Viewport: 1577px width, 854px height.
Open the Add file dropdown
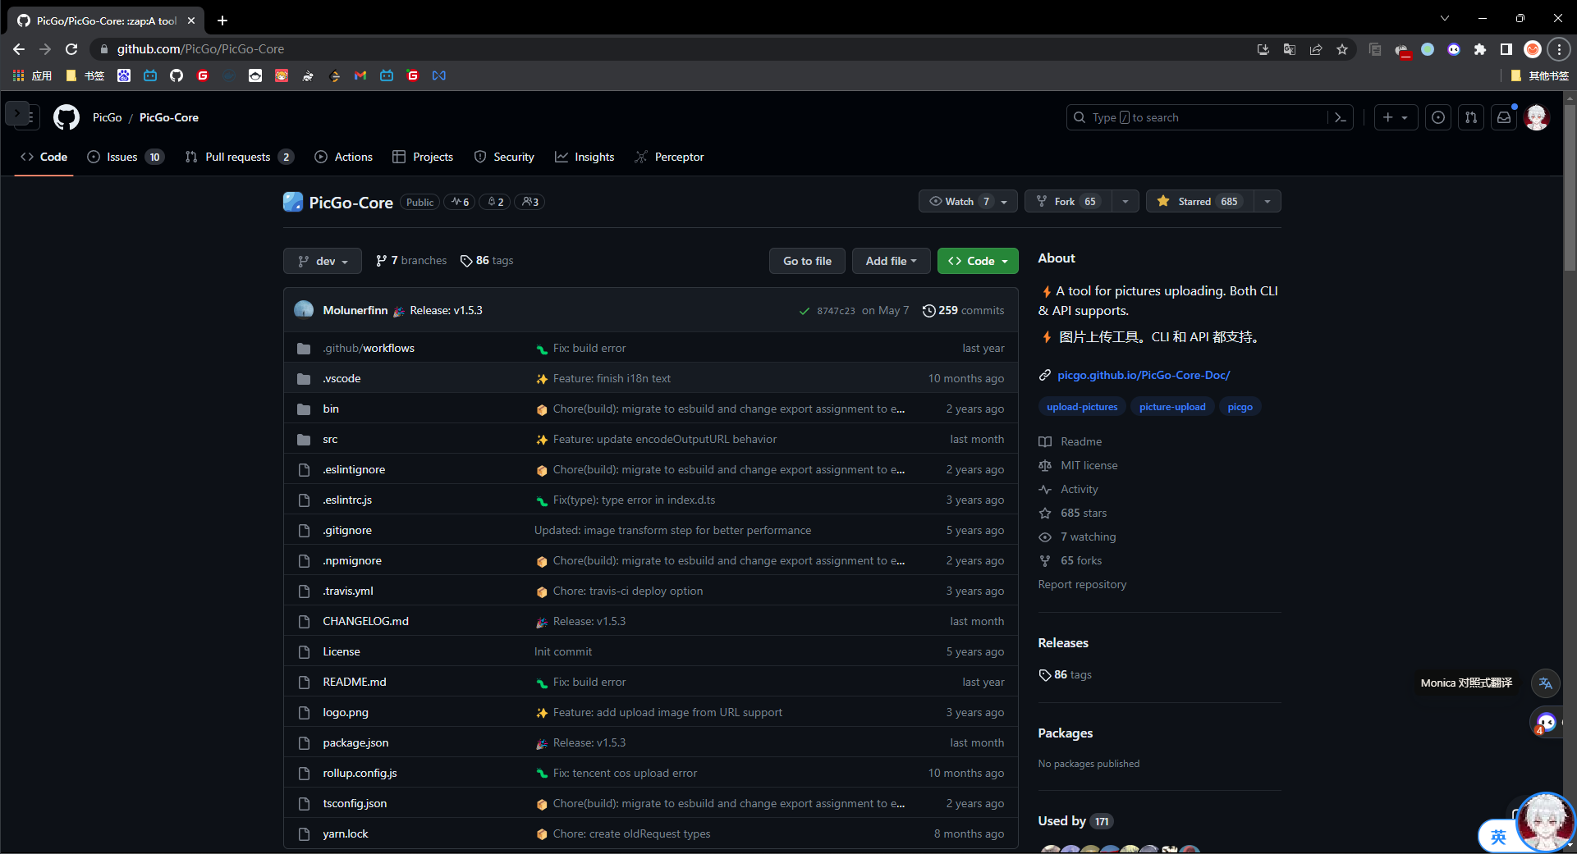pos(891,261)
